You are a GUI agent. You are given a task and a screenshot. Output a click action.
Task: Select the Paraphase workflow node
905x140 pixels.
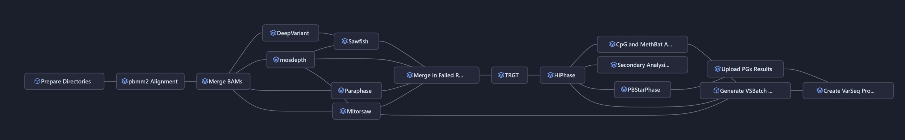point(356,91)
